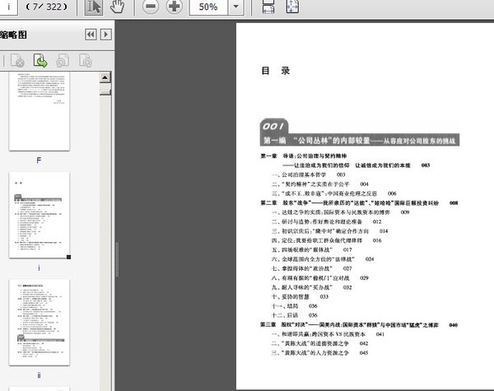Click the '第三章' chapter line
This screenshot has width=494, height=391.
click(359, 325)
